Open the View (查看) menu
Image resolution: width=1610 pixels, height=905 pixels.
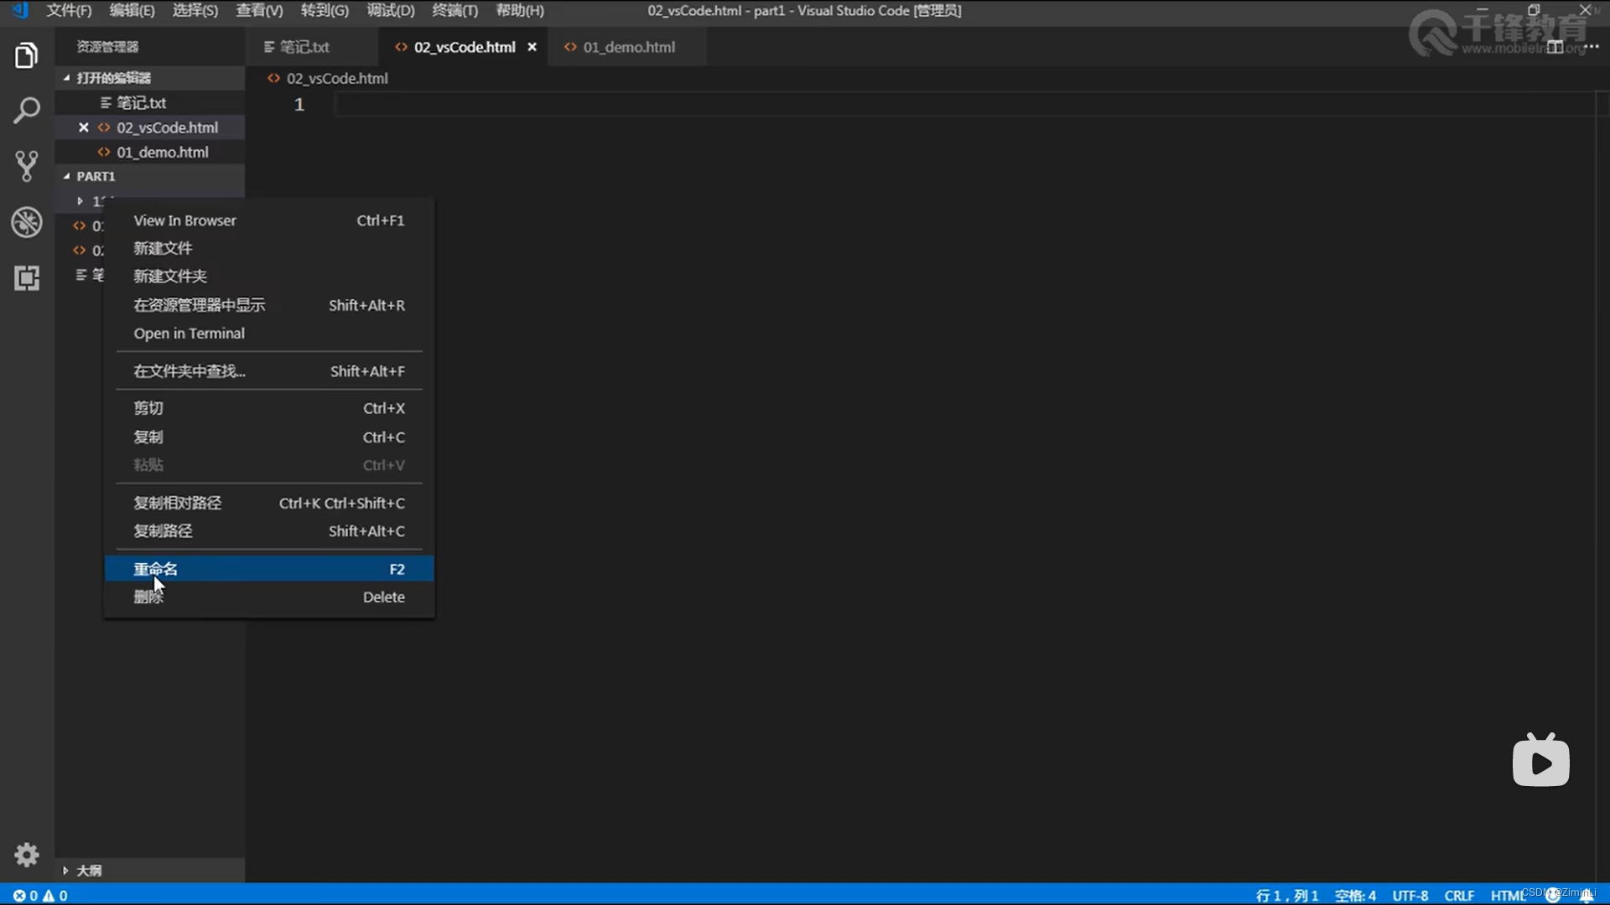259,11
